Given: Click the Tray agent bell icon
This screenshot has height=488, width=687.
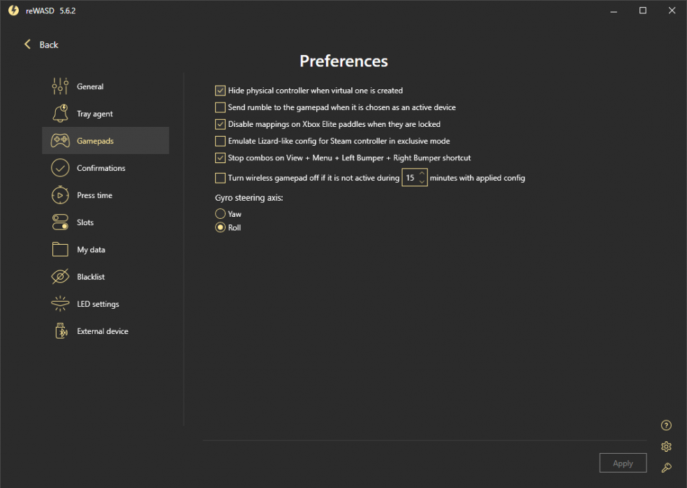Looking at the screenshot, I should (x=61, y=114).
